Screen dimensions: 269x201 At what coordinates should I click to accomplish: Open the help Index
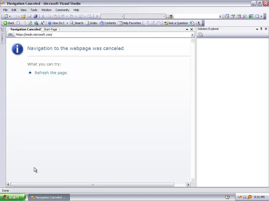(x=92, y=23)
